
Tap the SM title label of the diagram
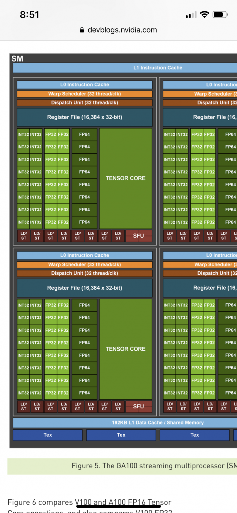17,59
